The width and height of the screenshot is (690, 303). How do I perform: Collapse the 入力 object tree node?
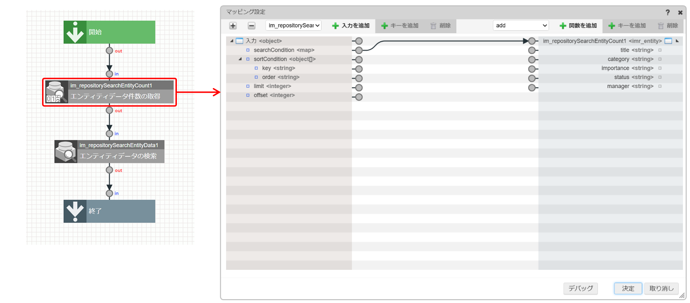pyautogui.click(x=231, y=41)
